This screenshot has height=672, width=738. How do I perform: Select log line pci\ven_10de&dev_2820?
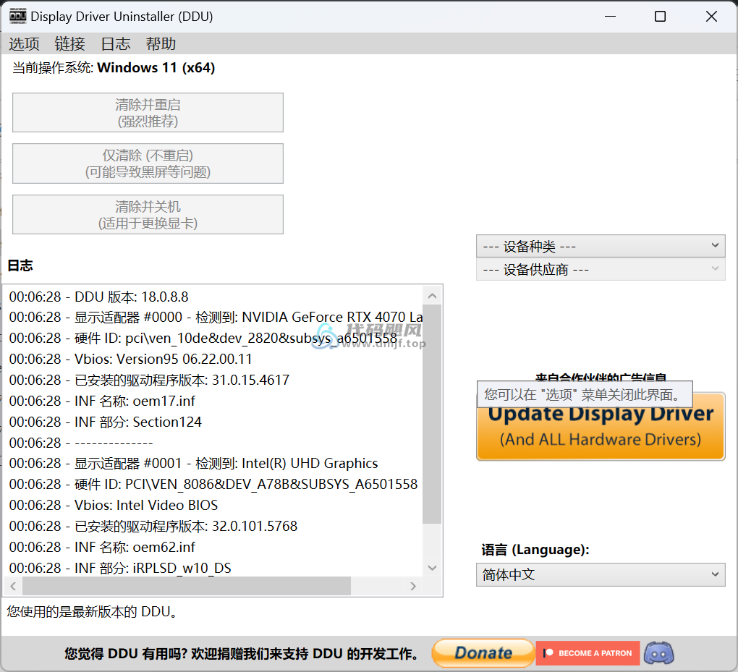[203, 339]
